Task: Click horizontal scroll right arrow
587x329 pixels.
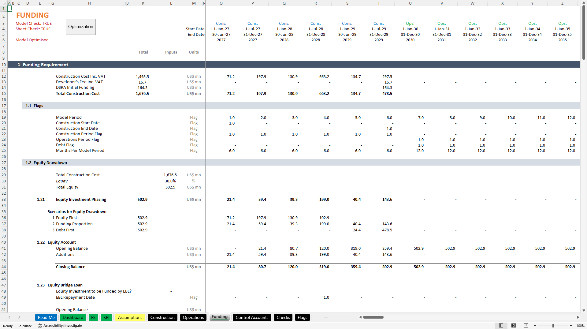Action: (x=578, y=317)
